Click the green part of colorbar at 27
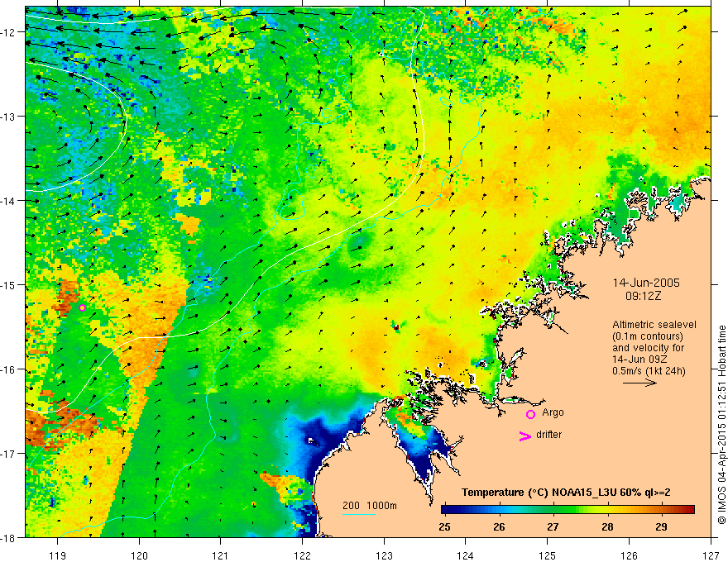 553,510
